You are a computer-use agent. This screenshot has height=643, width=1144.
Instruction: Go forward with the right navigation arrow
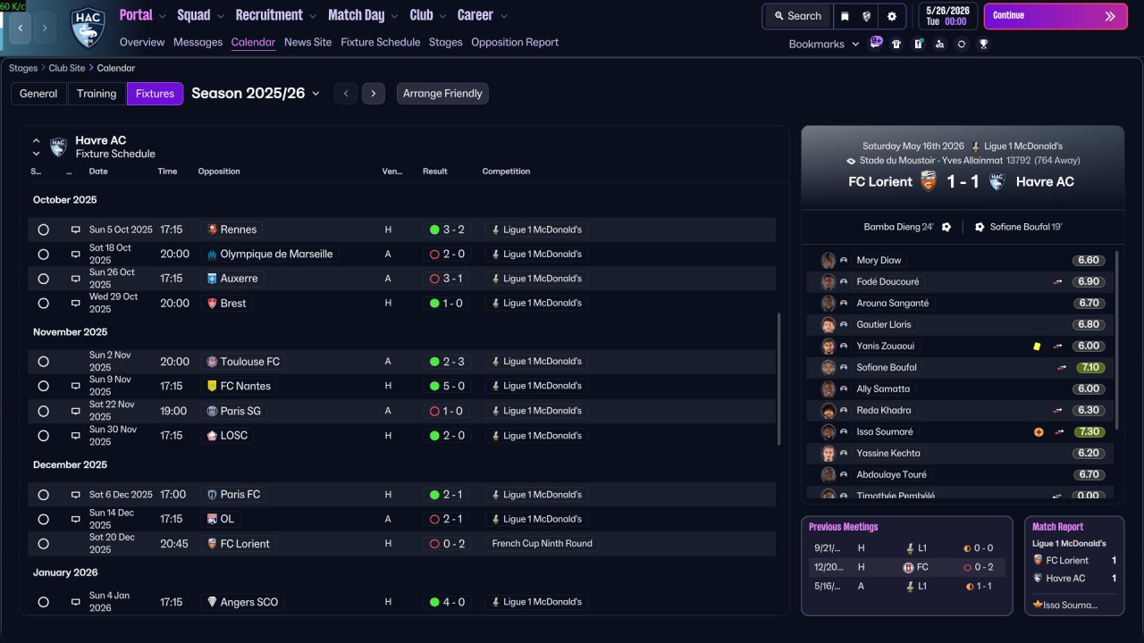tap(45, 28)
